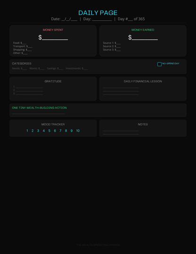
Task: Choose mood rating 8
Action: point(66,131)
